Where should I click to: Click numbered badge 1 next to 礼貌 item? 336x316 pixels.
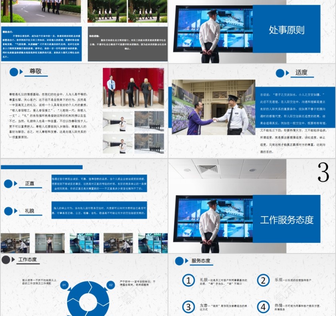coord(188,280)
